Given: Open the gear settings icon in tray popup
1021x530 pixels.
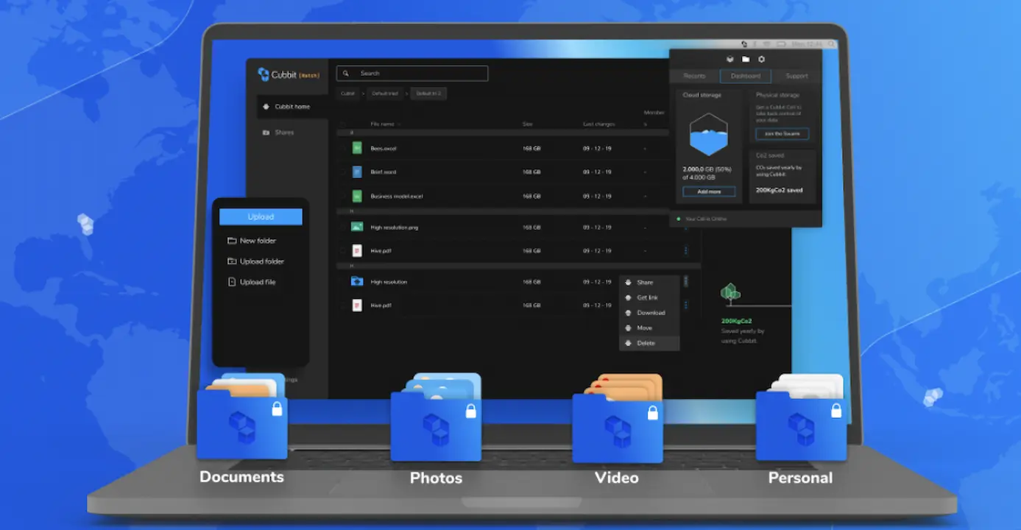Looking at the screenshot, I should pyautogui.click(x=761, y=59).
